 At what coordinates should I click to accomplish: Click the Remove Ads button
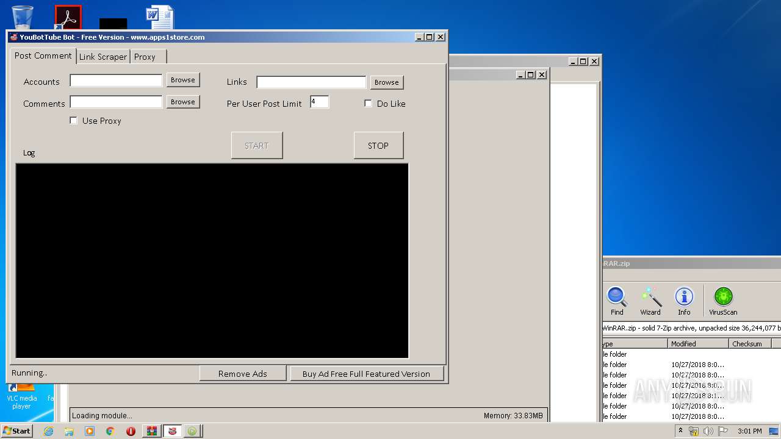(243, 374)
